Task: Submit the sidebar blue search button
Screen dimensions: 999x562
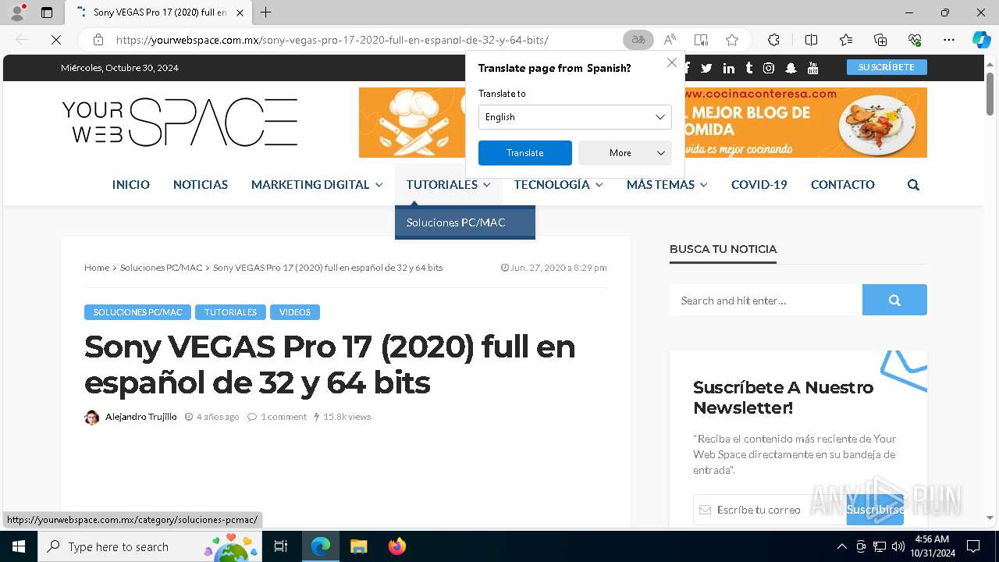Action: tap(894, 300)
